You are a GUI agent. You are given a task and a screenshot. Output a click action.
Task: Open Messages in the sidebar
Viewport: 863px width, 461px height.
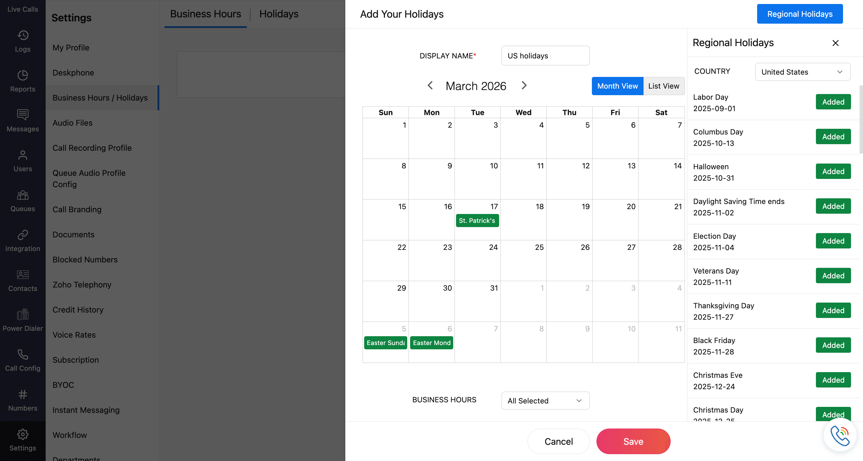pos(23,121)
